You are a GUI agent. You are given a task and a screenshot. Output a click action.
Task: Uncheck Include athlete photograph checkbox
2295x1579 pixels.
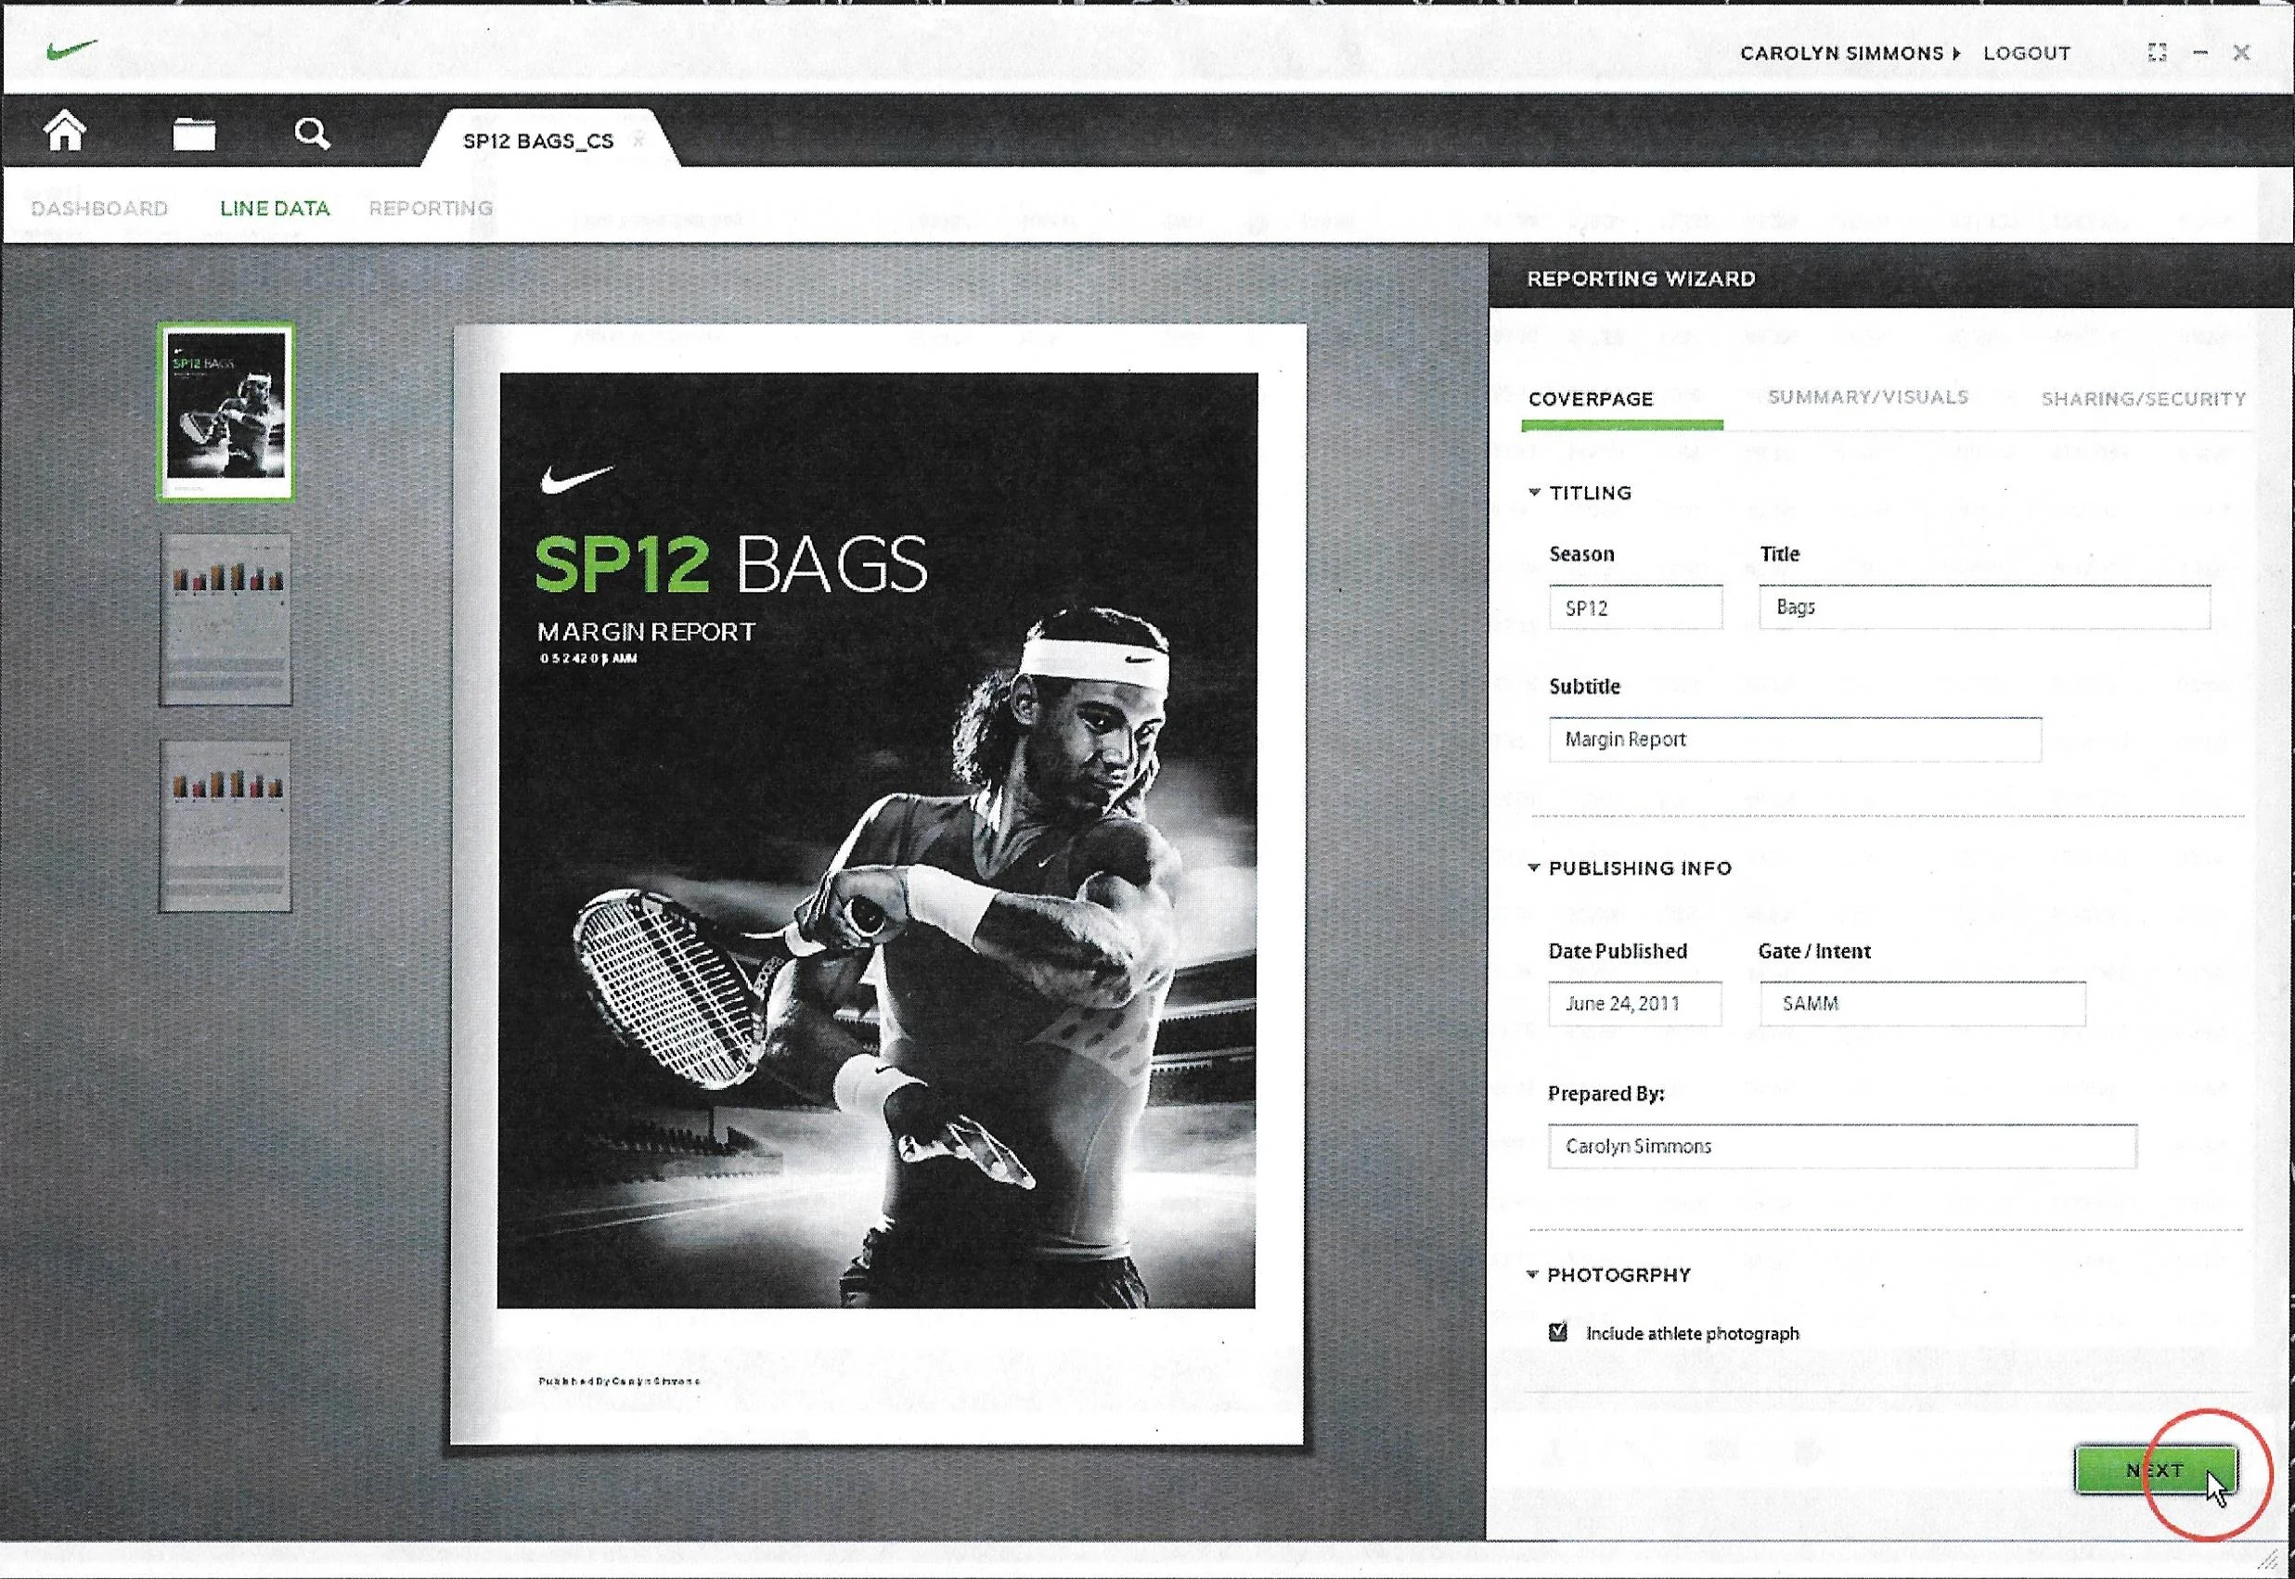tap(1558, 1331)
